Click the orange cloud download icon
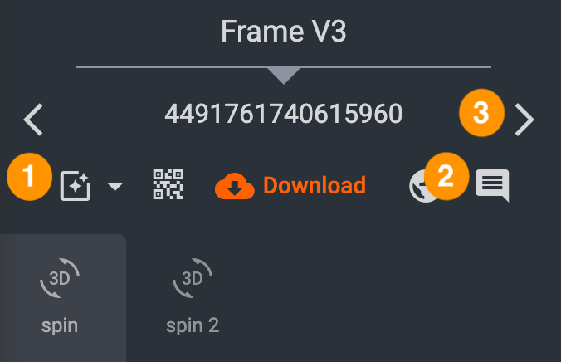561x362 pixels. pyautogui.click(x=235, y=186)
